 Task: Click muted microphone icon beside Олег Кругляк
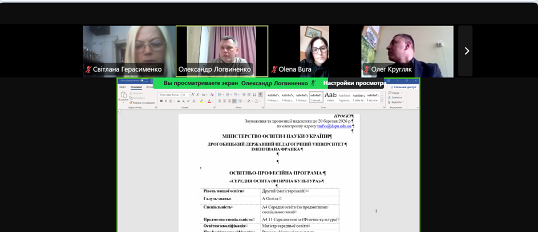(x=366, y=69)
